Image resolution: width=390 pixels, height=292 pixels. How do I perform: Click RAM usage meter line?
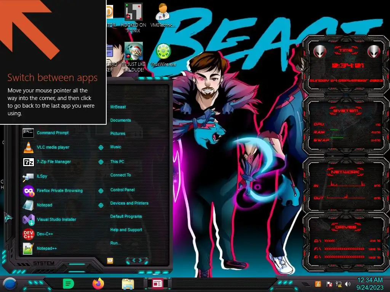(x=334, y=130)
